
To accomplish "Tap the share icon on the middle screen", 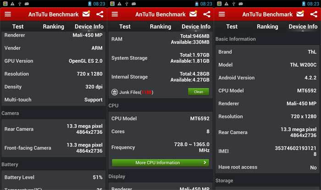I will [x=206, y=14].
